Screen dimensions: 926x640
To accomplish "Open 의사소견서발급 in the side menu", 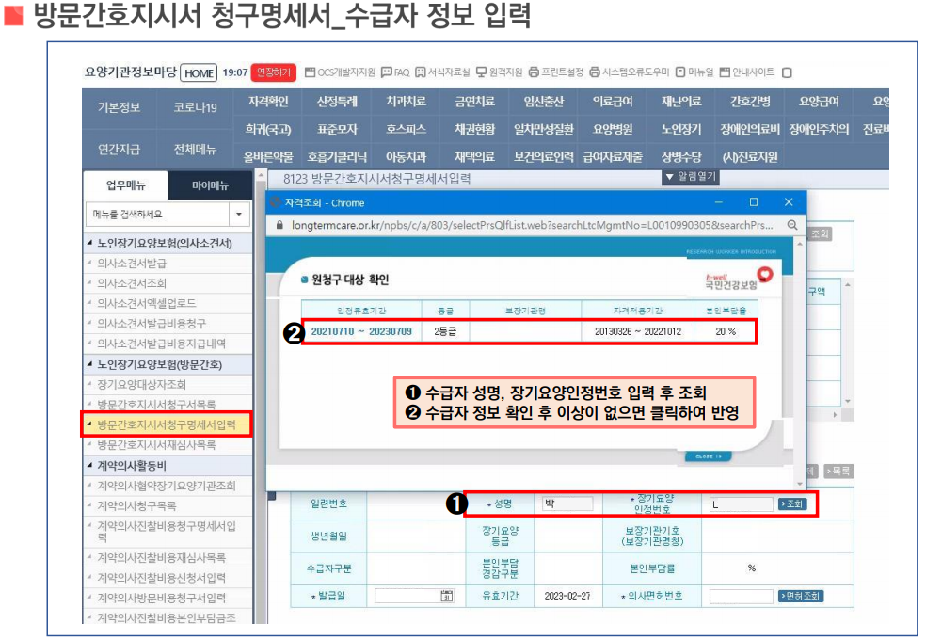I will point(132,264).
